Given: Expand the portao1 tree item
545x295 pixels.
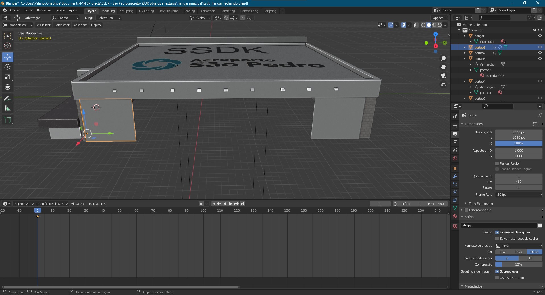Looking at the screenshot, I should 465,47.
